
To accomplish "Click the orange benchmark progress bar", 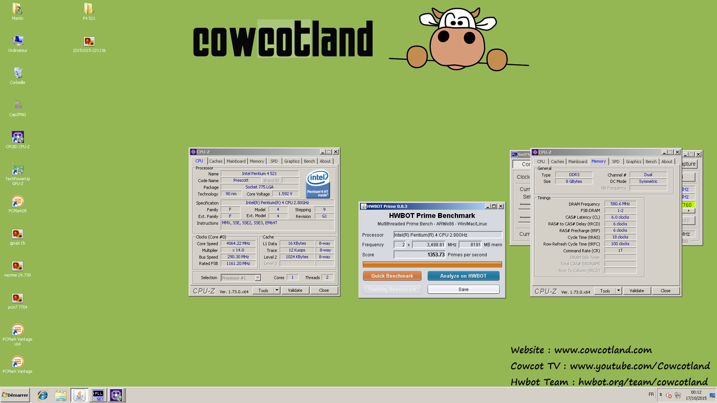I will pyautogui.click(x=432, y=264).
